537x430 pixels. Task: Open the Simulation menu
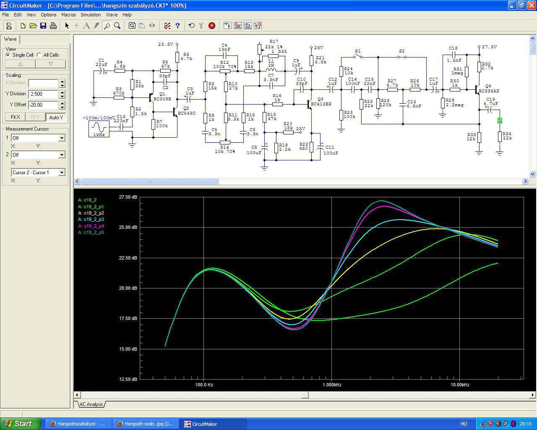pos(91,15)
